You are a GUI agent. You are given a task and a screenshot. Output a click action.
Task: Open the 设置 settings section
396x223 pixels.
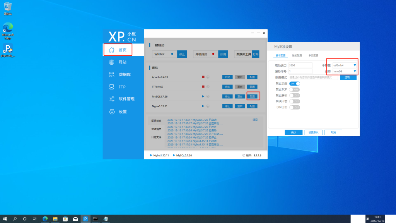click(118, 111)
